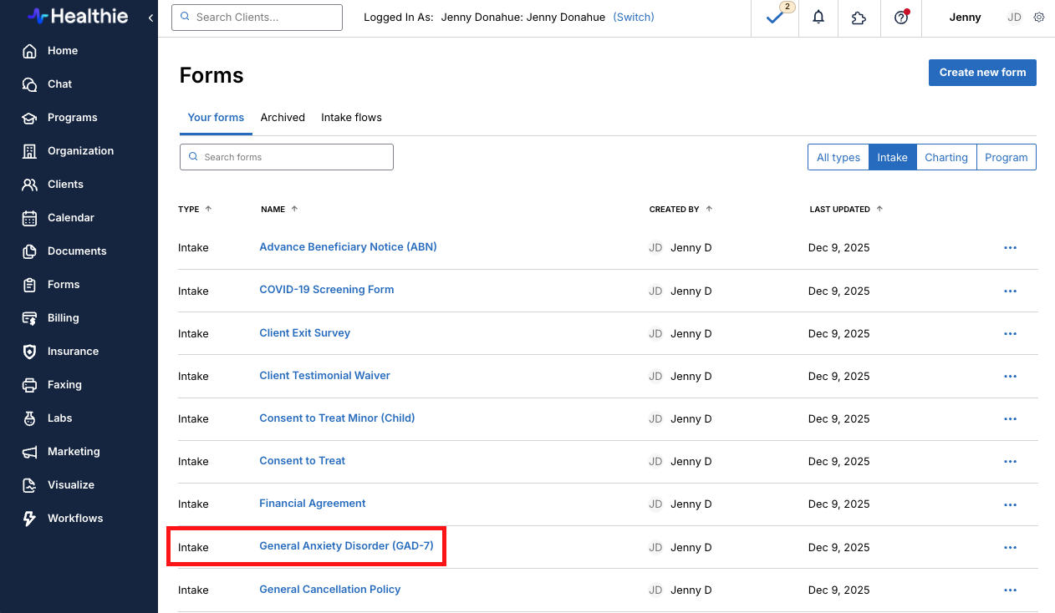This screenshot has width=1055, height=613.
Task: Open options menu for Client Exit Survey
Action: pyautogui.click(x=1010, y=333)
